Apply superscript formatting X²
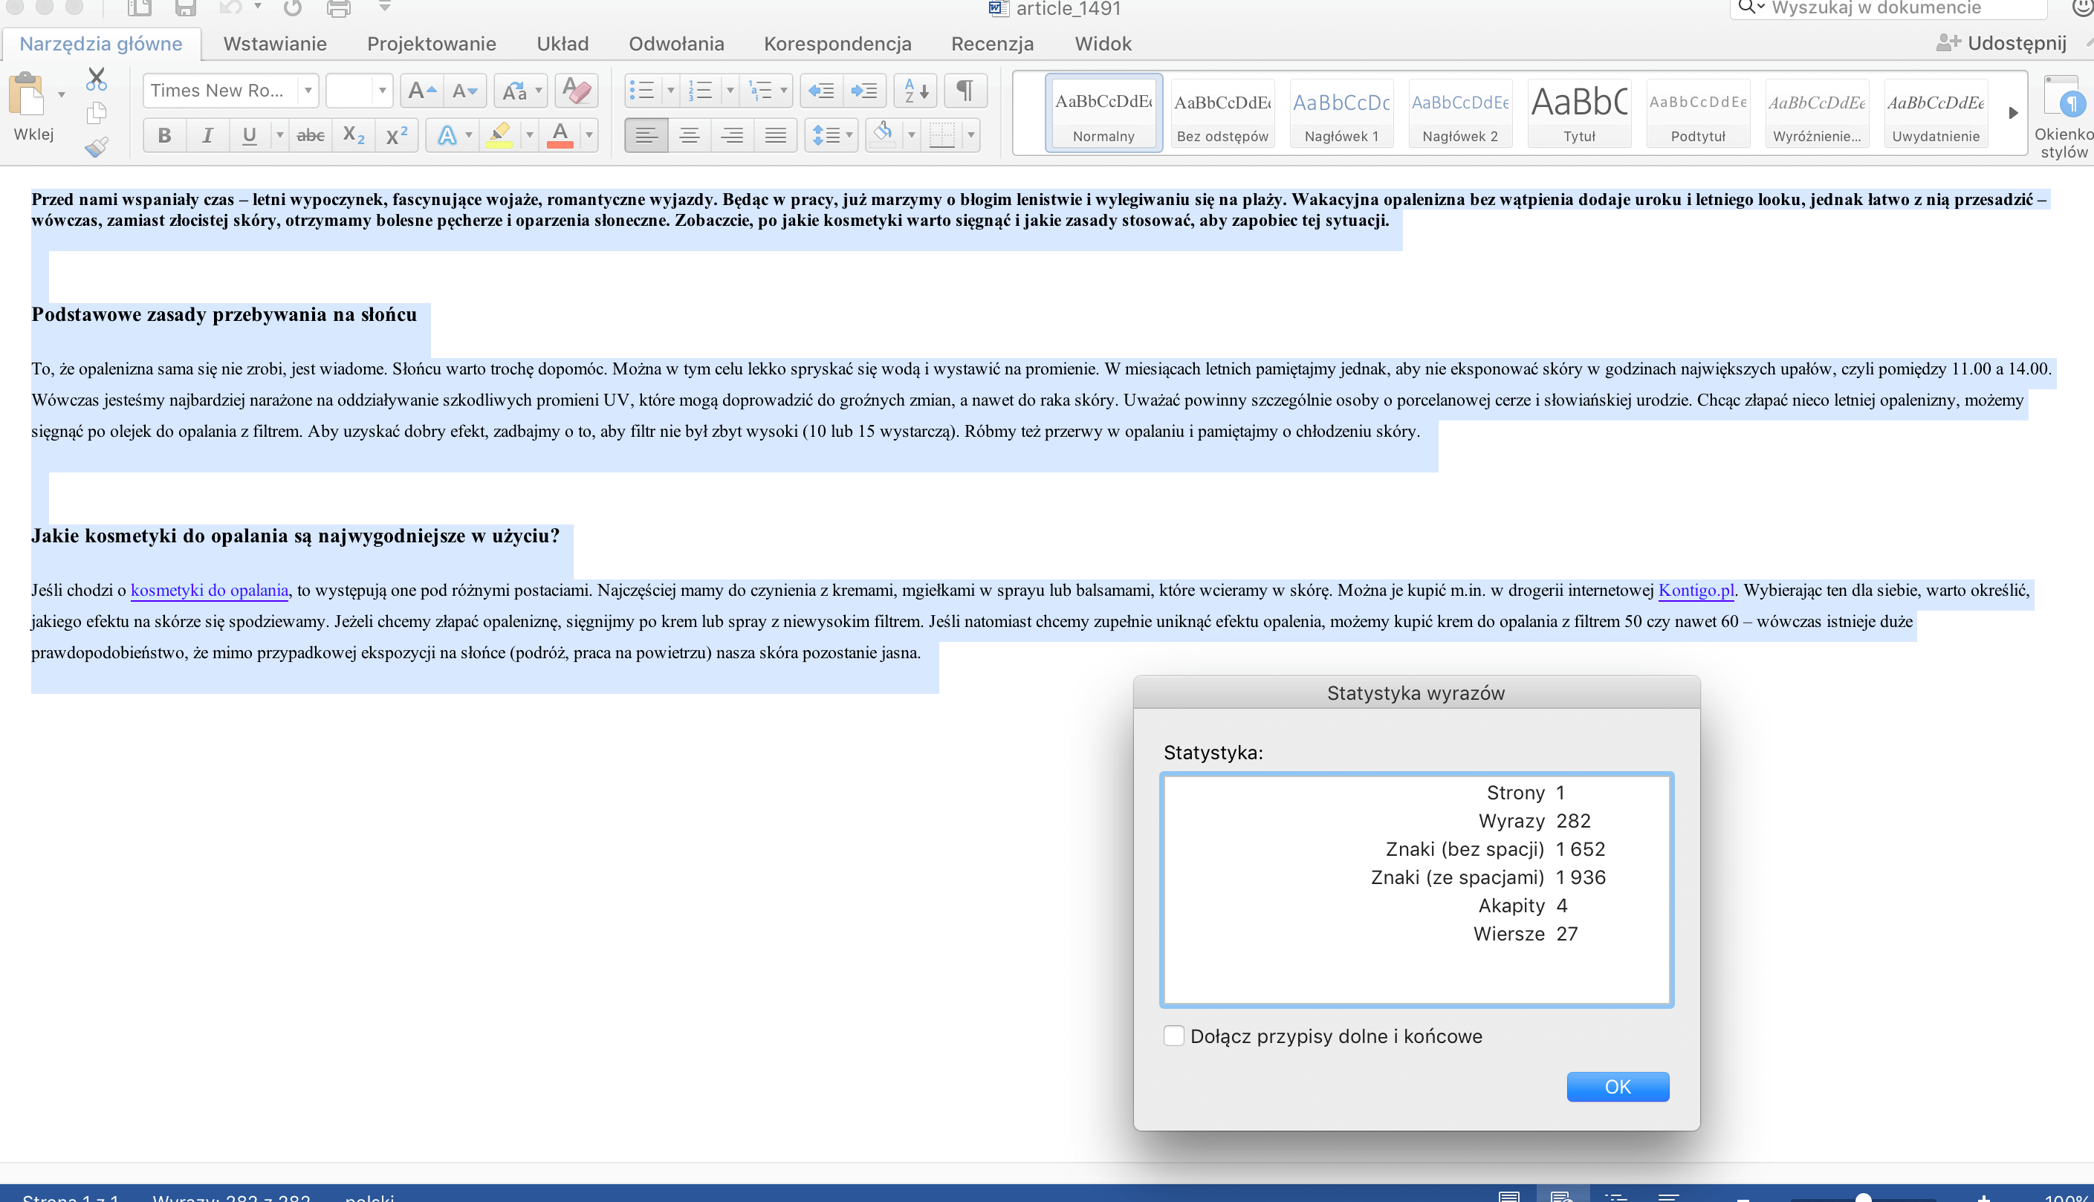This screenshot has height=1202, width=2094. click(x=397, y=135)
